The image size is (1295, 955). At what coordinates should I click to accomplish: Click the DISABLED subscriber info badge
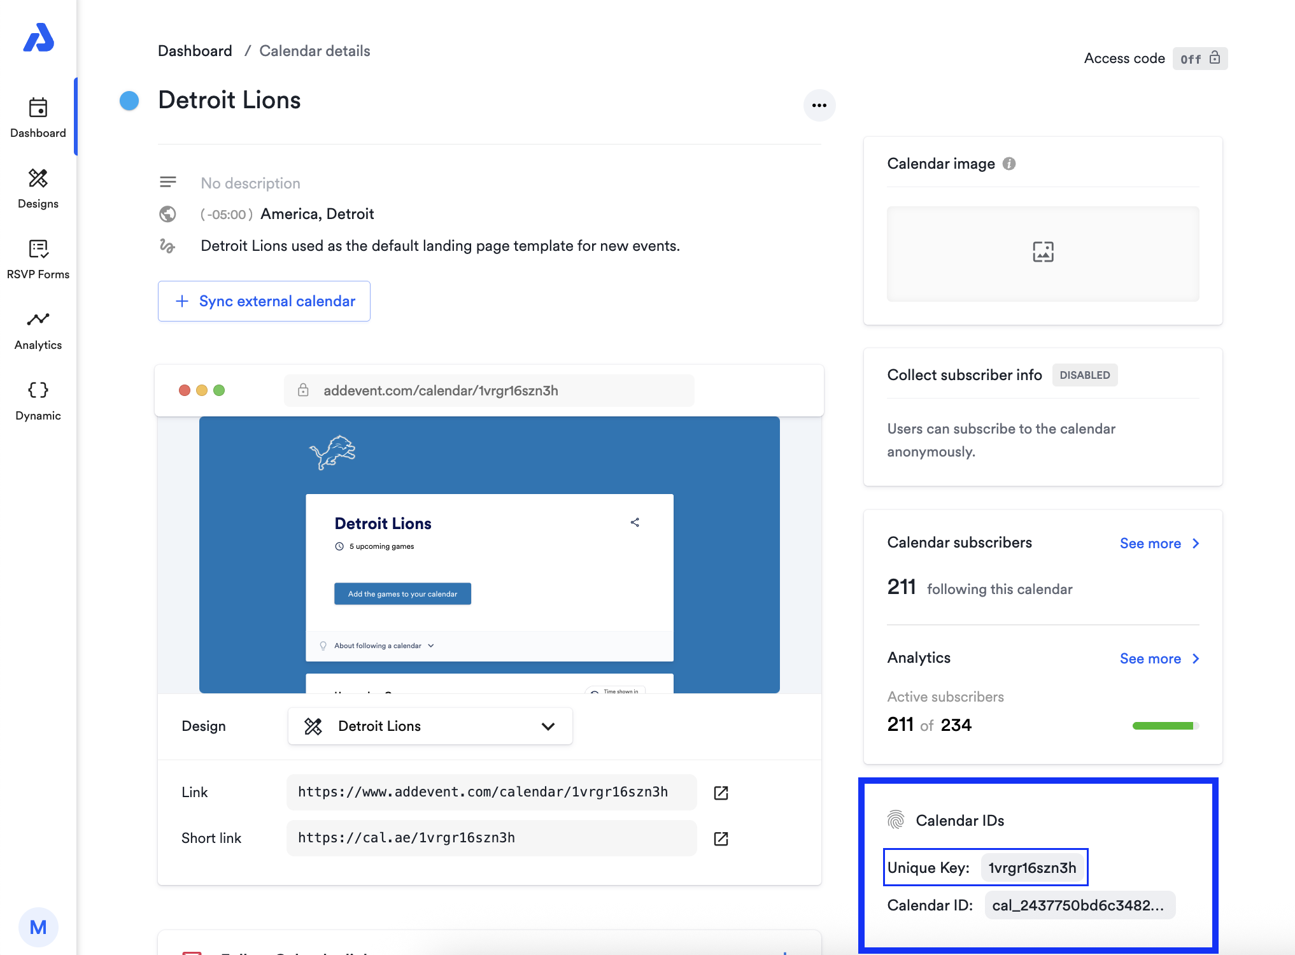point(1084,375)
